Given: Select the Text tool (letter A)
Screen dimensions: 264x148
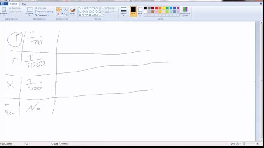Looking at the screenshot, I should coord(66,9).
